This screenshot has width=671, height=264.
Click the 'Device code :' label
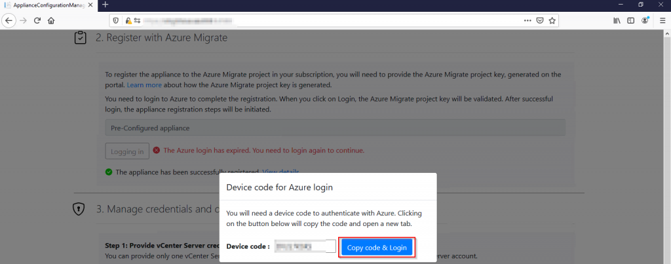pos(248,247)
